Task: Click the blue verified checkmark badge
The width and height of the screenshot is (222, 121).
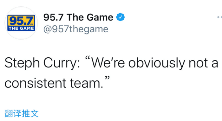Action: click(x=120, y=17)
